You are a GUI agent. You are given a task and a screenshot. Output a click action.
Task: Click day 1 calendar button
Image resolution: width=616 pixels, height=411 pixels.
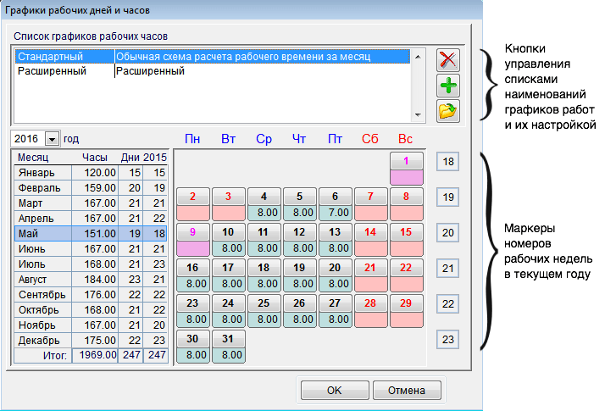406,161
